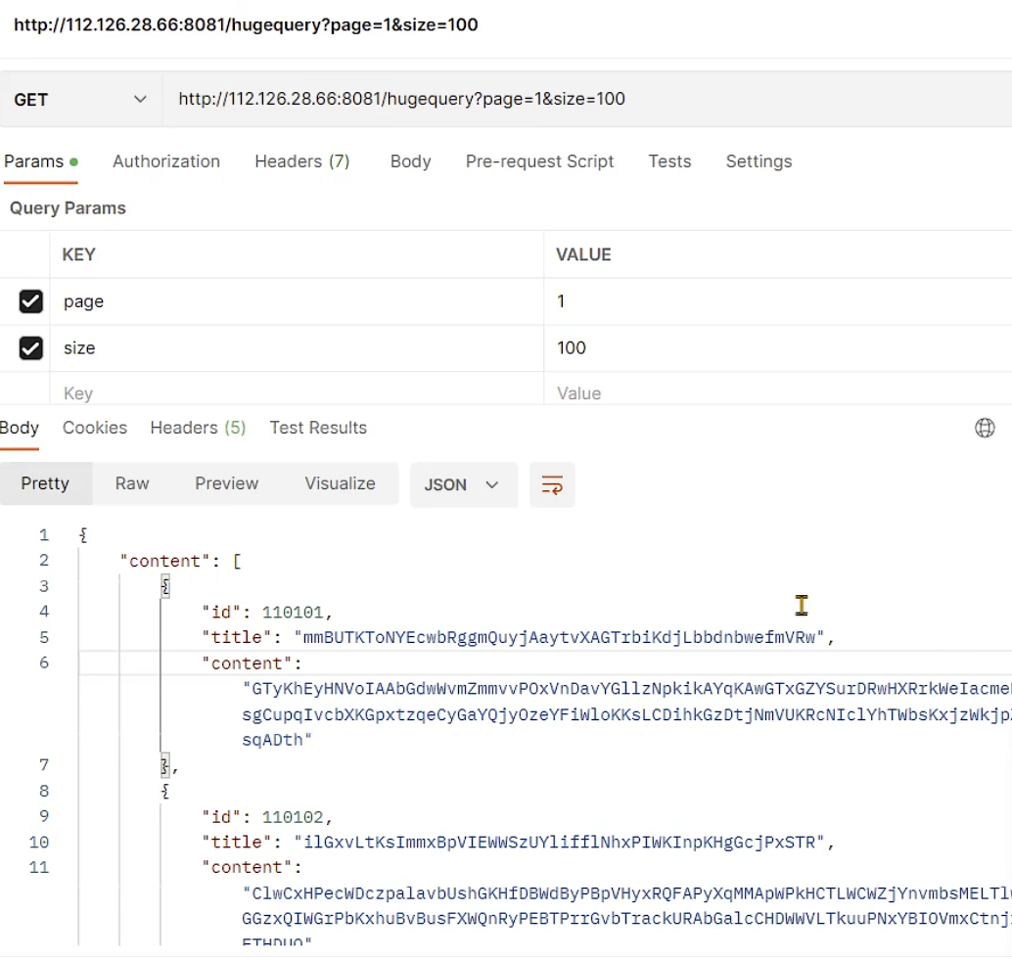Click the closing brace on line 7
This screenshot has width=1012, height=959.
pos(165,766)
